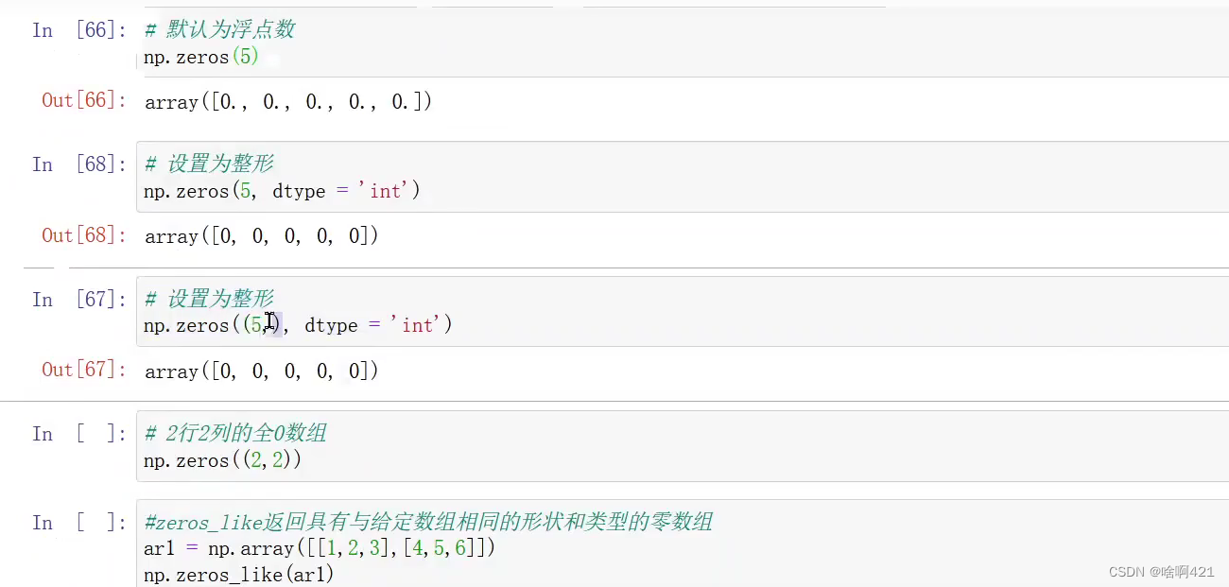Click the comment about 2行2列的全0数组

coord(235,434)
